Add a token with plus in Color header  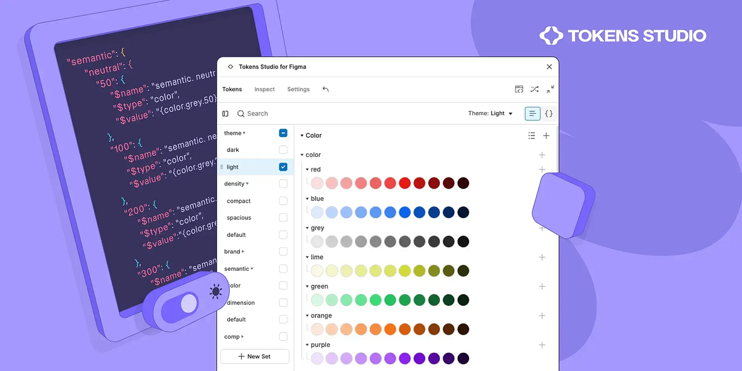click(546, 135)
